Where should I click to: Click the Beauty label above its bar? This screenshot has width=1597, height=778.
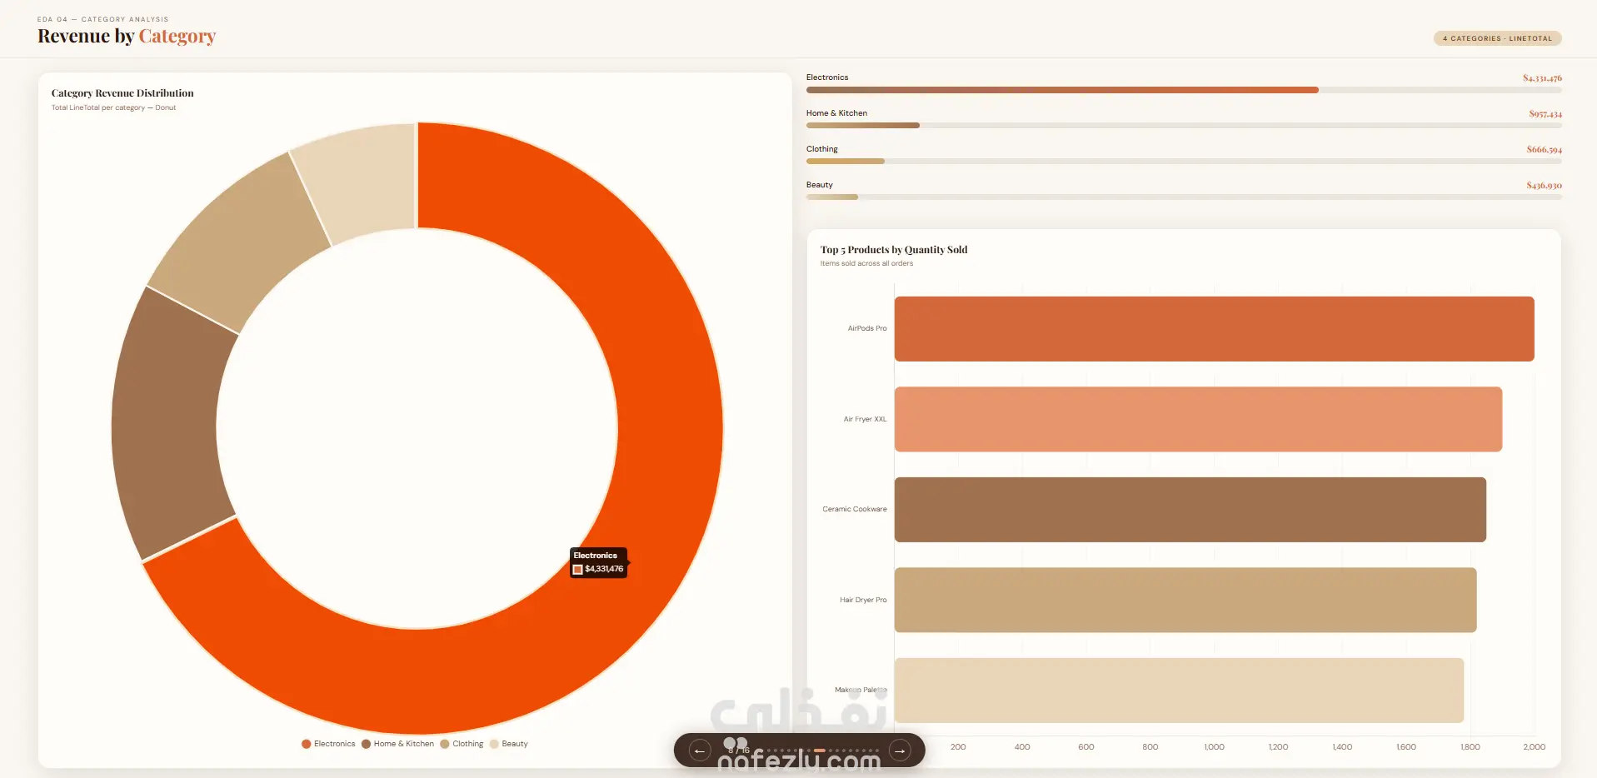point(820,185)
